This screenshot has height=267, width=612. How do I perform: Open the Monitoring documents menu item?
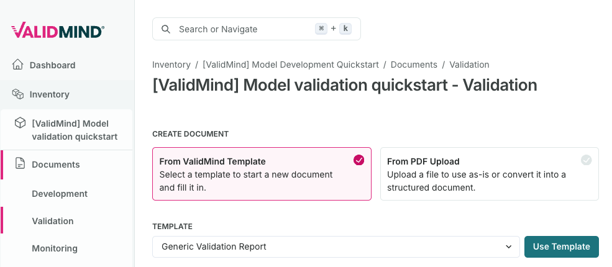(55, 248)
